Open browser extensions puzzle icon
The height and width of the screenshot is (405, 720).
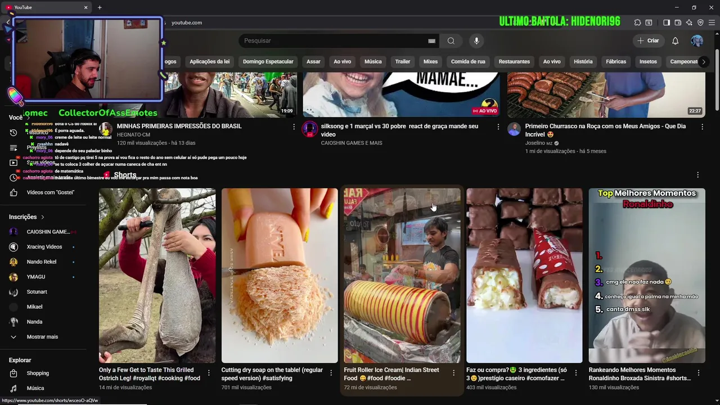point(637,22)
